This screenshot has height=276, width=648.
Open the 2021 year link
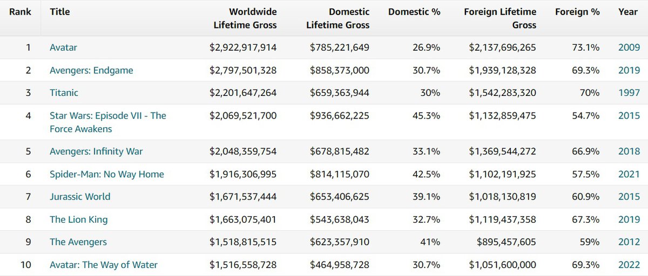tap(629, 174)
